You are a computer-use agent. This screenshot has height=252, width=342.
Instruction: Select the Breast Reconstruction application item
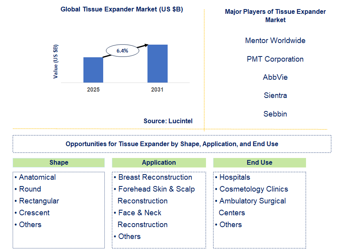tap(153, 177)
